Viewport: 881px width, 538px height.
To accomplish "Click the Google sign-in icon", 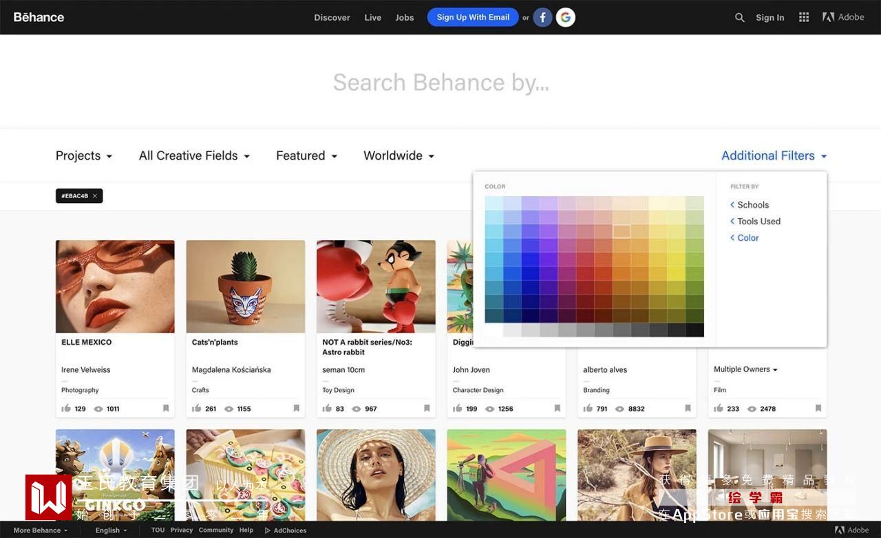I will point(566,17).
